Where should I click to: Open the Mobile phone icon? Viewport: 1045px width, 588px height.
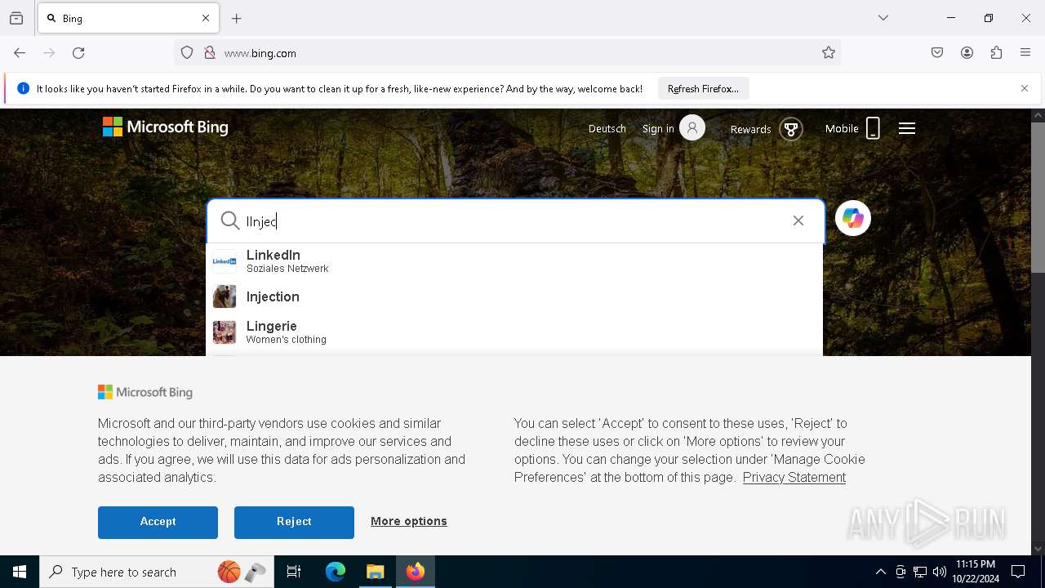[873, 128]
